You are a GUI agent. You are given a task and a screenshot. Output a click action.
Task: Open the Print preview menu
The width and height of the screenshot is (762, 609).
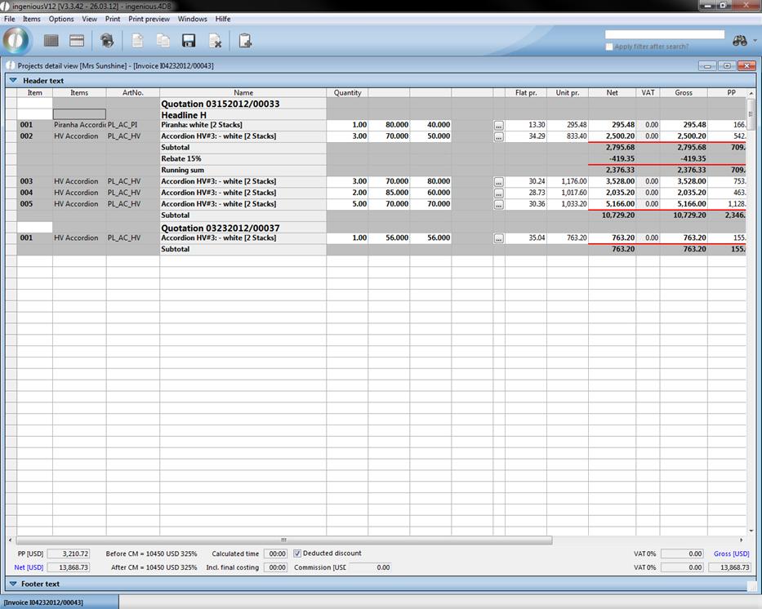pyautogui.click(x=149, y=19)
